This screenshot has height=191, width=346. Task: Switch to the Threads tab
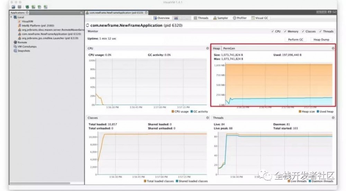tap(201, 18)
